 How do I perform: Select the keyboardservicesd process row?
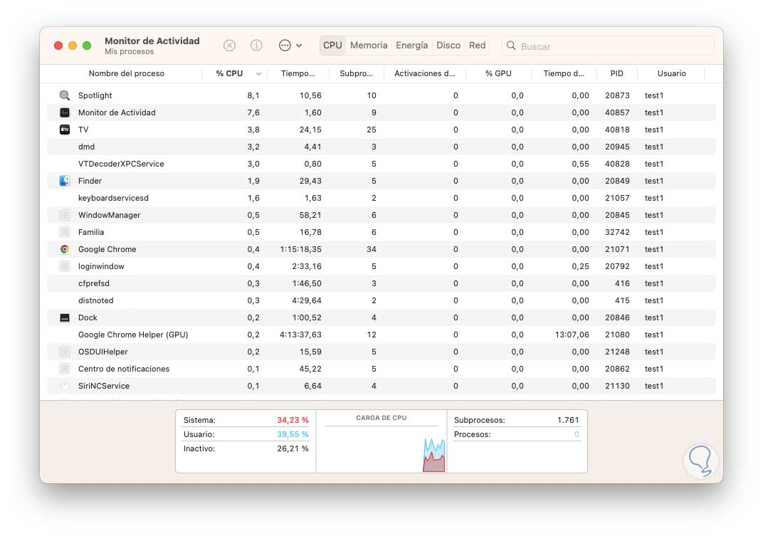click(381, 198)
